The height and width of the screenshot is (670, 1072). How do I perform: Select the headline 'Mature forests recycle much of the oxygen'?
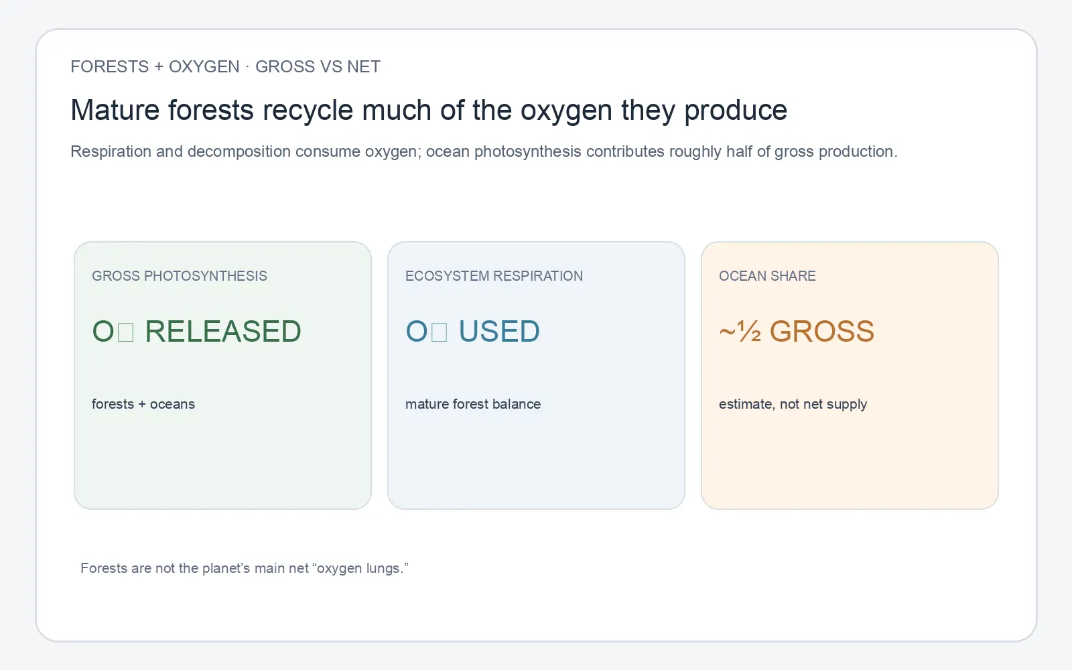[x=429, y=110]
